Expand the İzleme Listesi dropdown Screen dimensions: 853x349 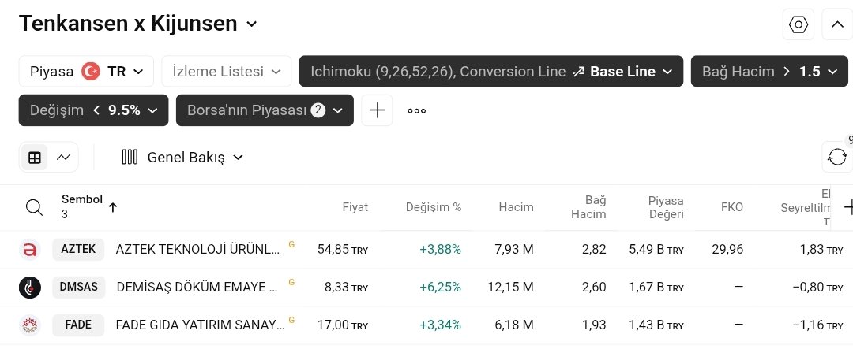pyautogui.click(x=226, y=71)
